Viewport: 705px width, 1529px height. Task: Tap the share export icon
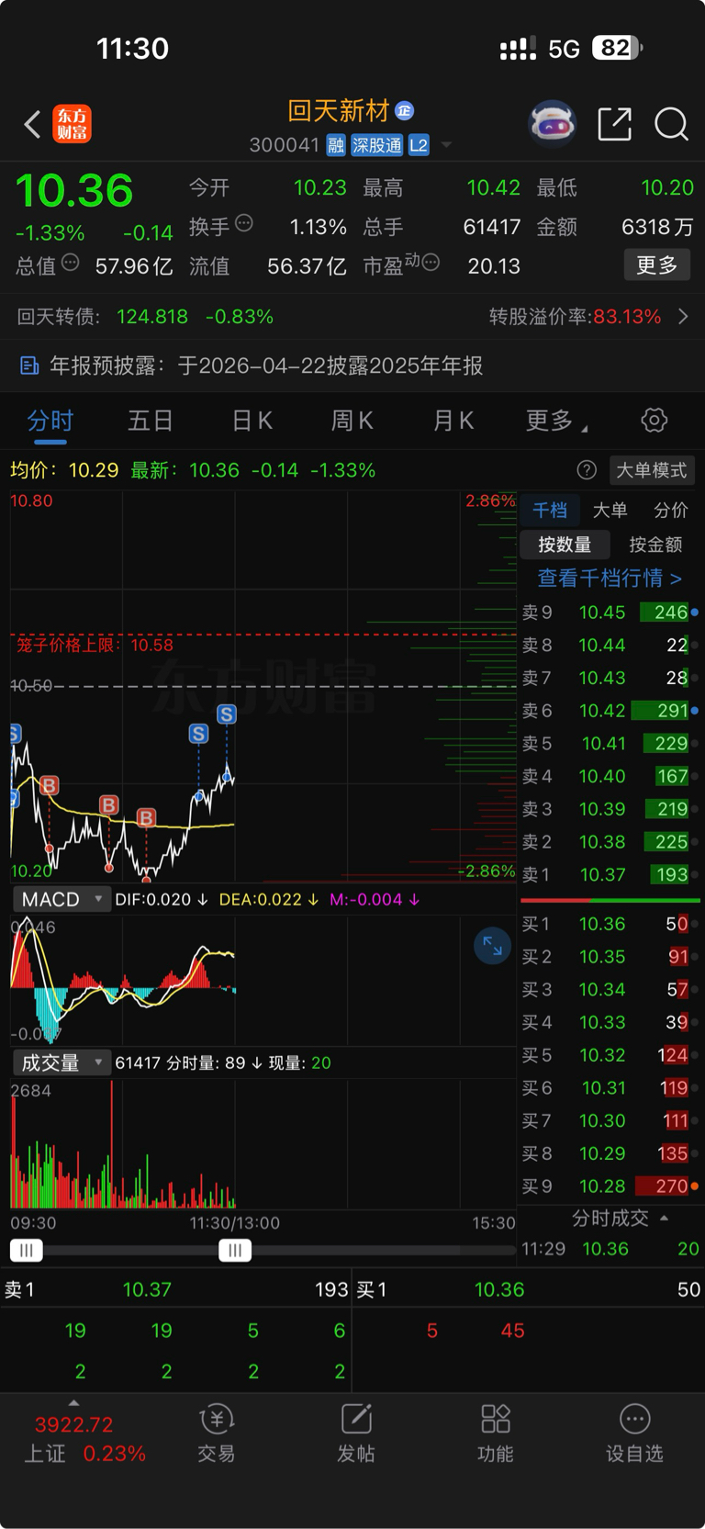[x=614, y=124]
